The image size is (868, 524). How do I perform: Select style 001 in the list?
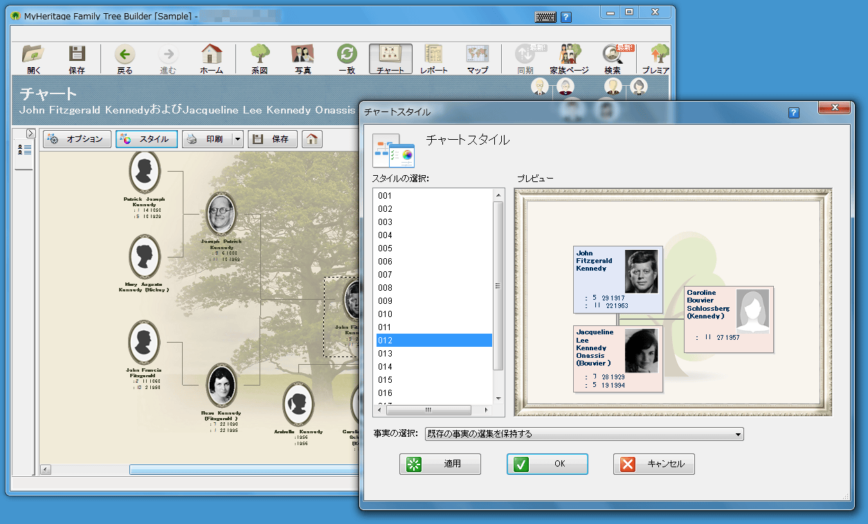pyautogui.click(x=433, y=196)
